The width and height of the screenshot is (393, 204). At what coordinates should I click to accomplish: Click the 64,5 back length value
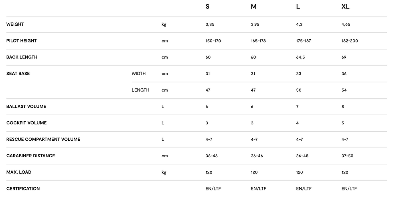click(x=300, y=57)
